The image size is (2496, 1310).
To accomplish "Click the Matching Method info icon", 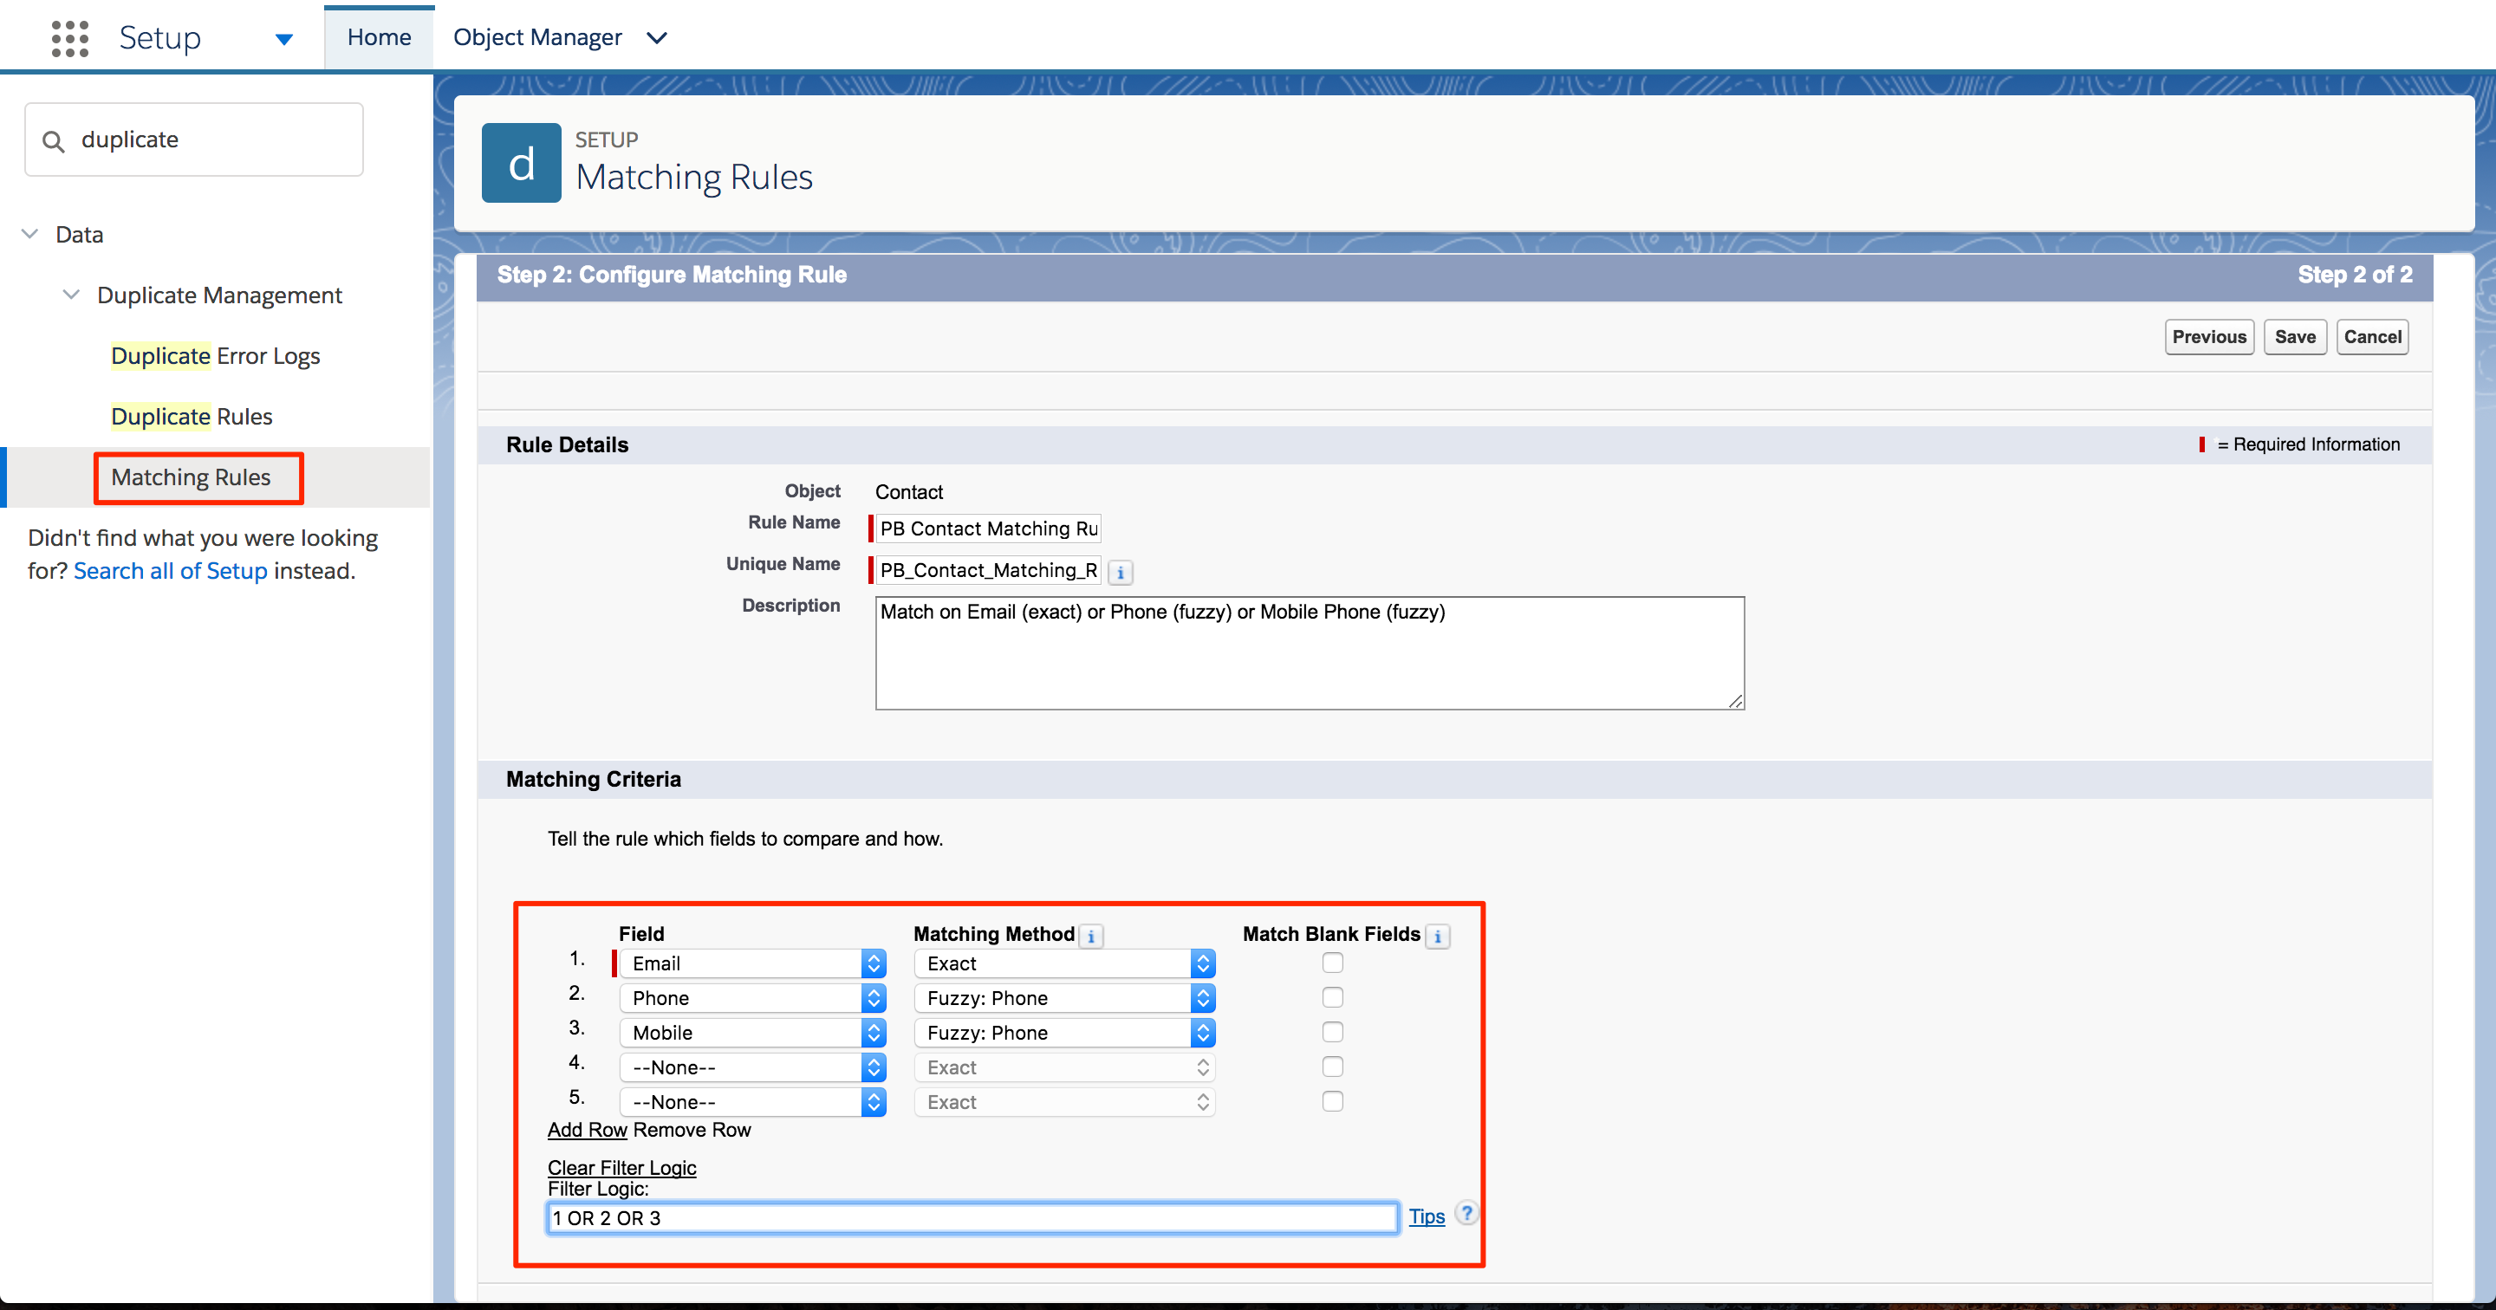I will point(1091,936).
